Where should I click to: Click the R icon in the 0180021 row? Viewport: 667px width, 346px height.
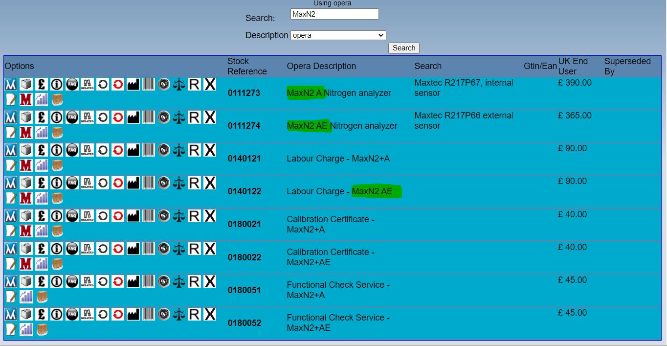click(194, 216)
